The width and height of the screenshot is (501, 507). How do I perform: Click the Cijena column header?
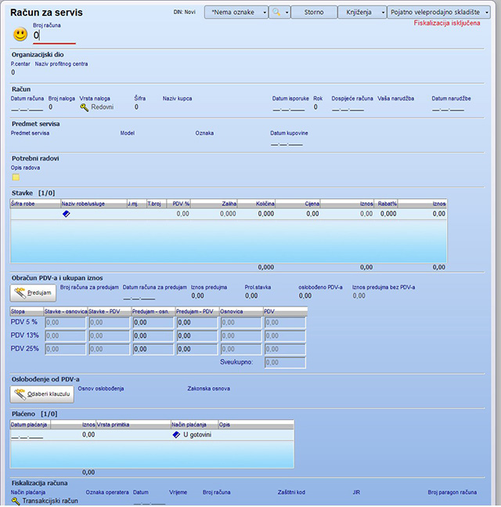coord(297,204)
